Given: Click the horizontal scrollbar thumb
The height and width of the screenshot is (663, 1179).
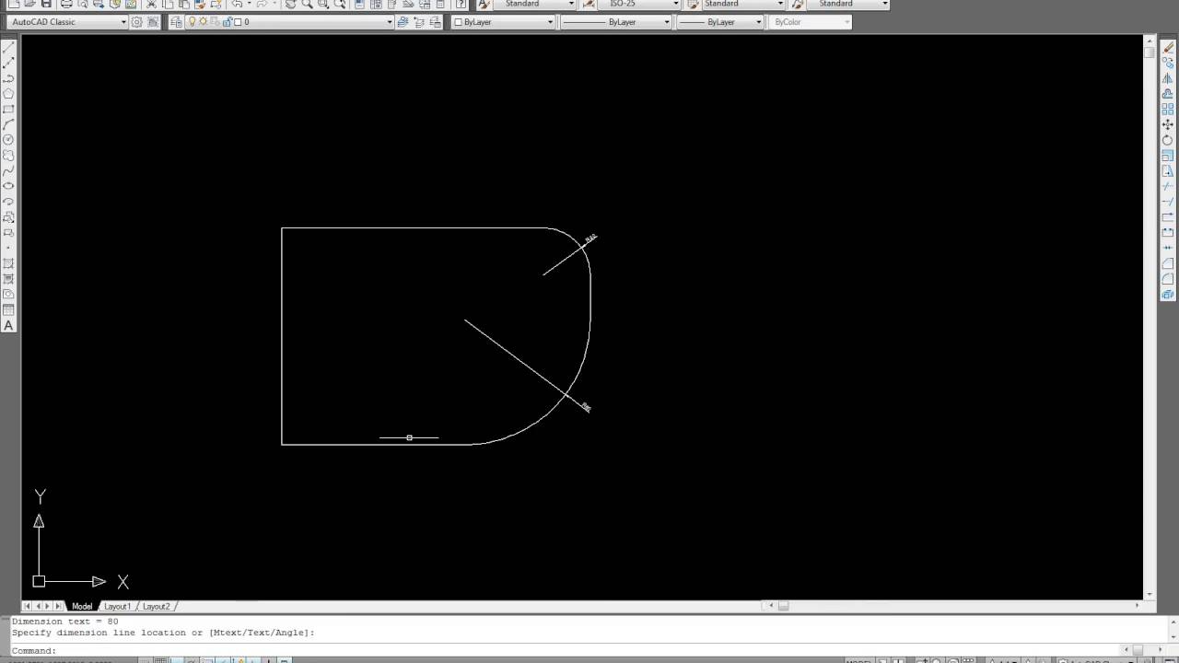Looking at the screenshot, I should point(784,606).
